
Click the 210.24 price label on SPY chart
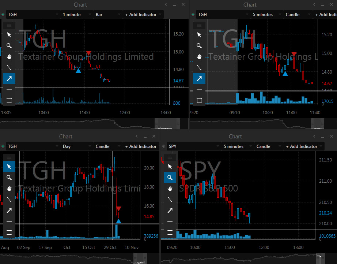coord(325,213)
